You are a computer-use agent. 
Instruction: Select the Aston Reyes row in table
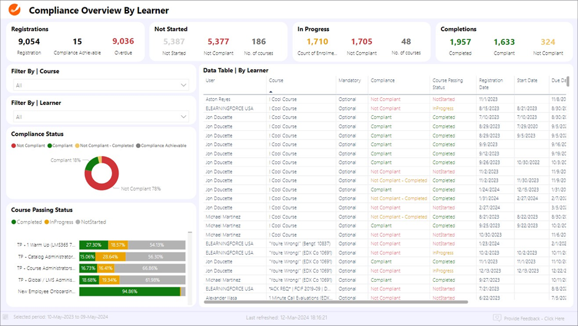point(218,99)
